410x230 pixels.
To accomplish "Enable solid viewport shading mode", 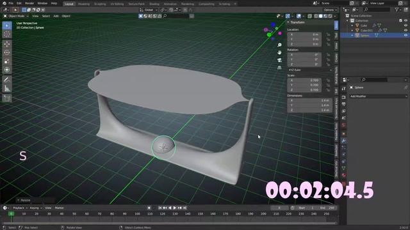I will tap(320, 16).
